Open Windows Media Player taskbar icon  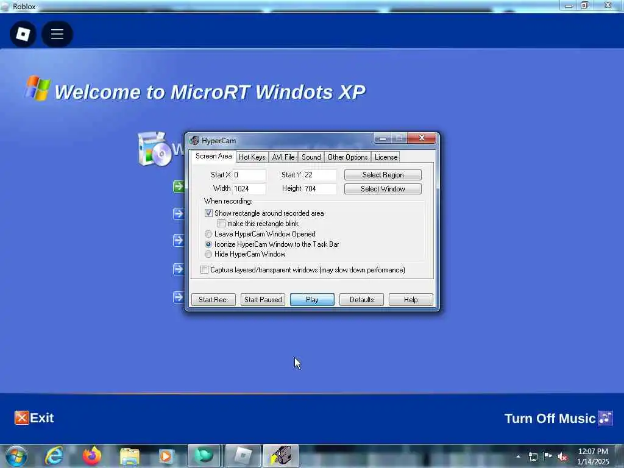point(166,456)
